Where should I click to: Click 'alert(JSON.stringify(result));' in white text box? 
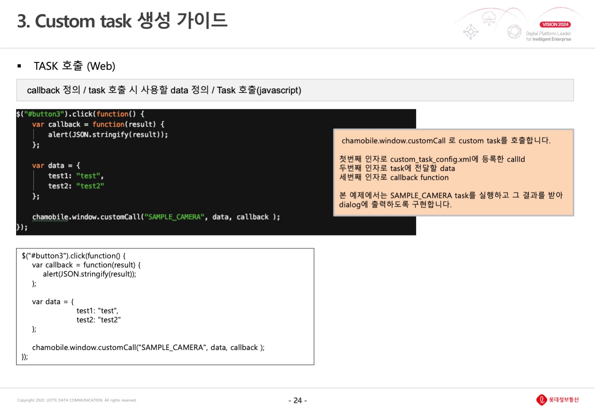pos(89,274)
